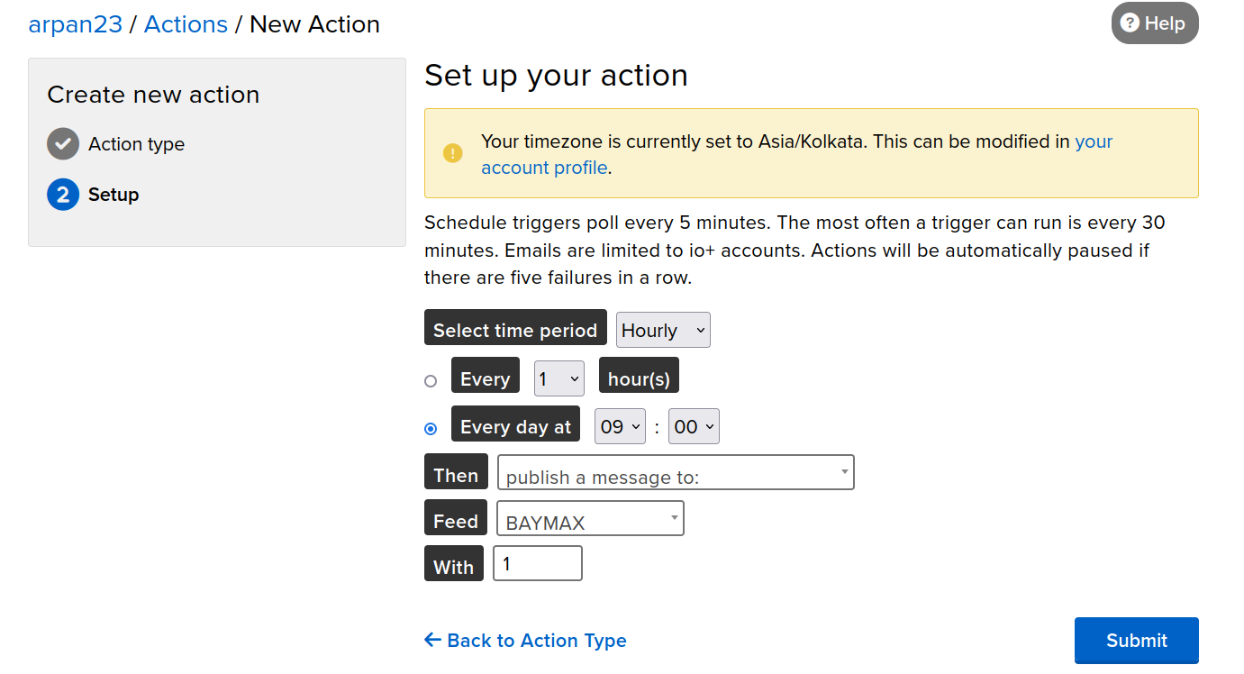Viewport: 1244px width, 674px height.
Task: Open the 09 hour dropdown
Action: [620, 427]
